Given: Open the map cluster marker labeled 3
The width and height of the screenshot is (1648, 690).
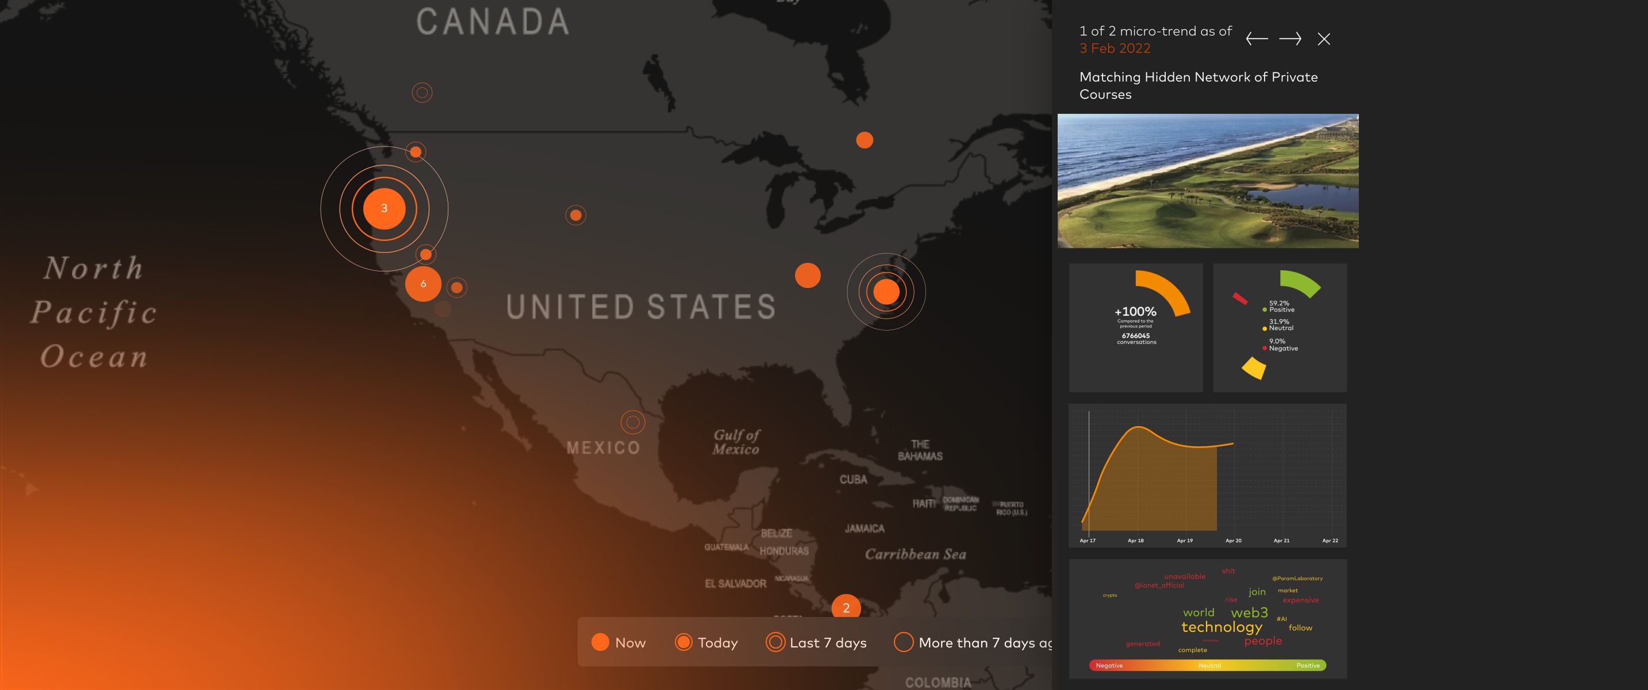Looking at the screenshot, I should 384,208.
